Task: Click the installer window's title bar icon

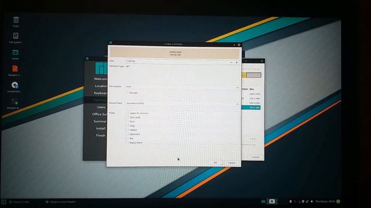Action: [x=88, y=58]
